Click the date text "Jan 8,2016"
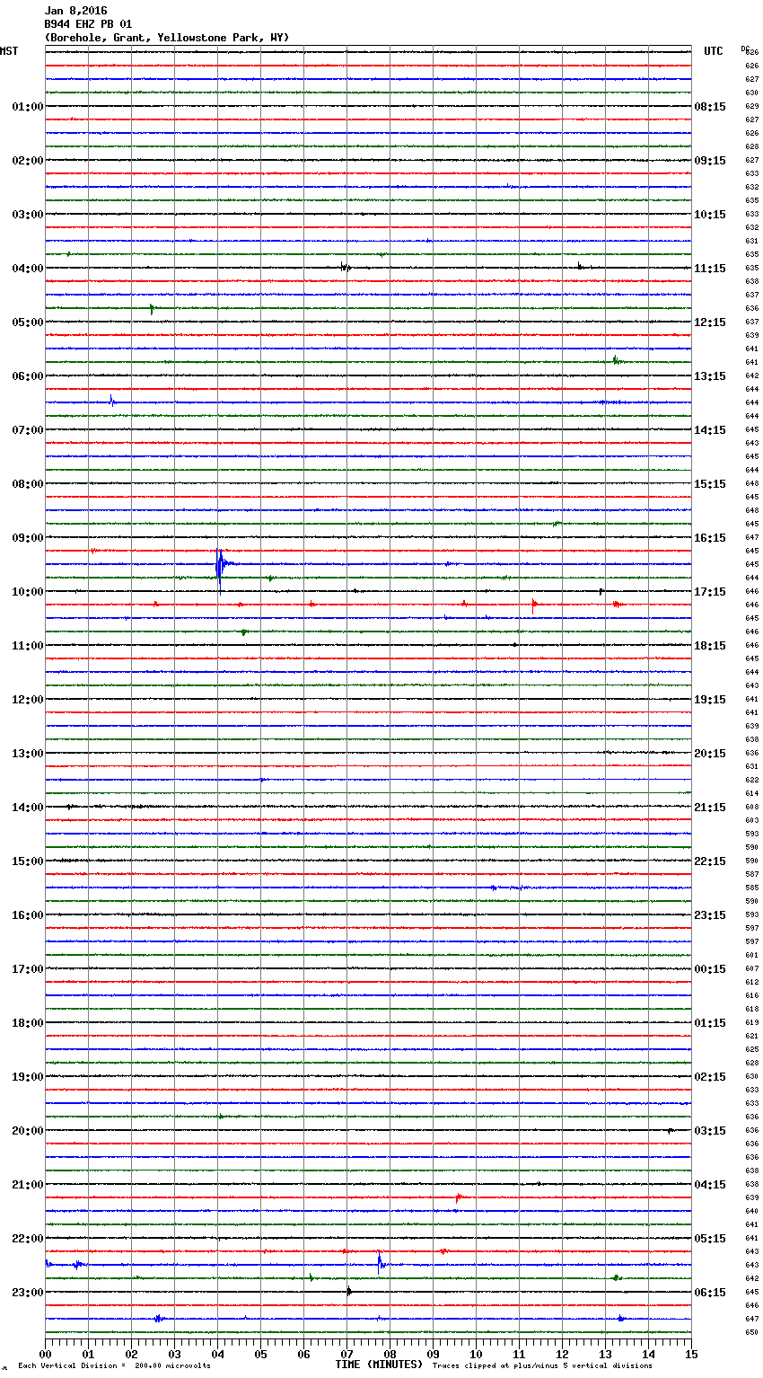Screen dimensions: 763x1378 tap(75, 11)
